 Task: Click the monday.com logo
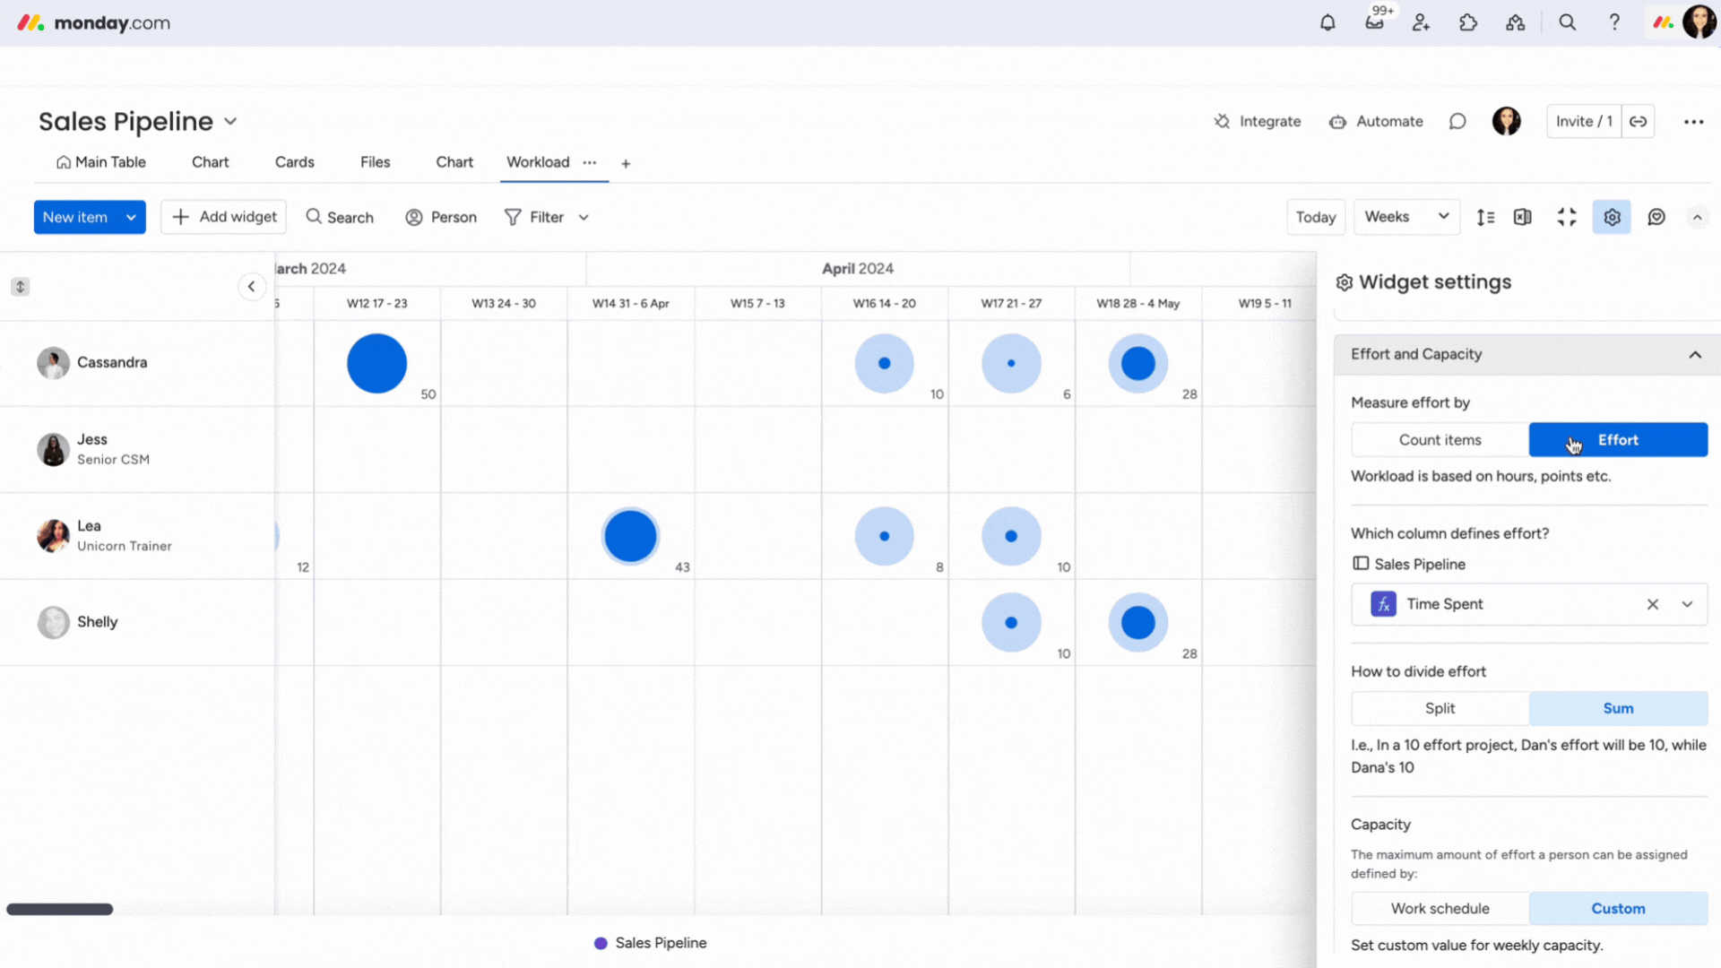(94, 22)
